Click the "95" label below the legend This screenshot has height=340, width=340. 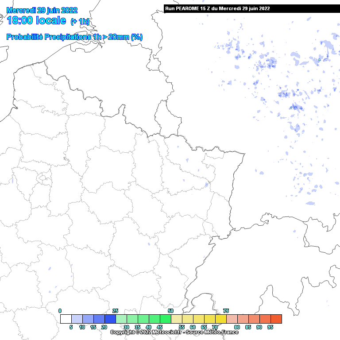270,327
